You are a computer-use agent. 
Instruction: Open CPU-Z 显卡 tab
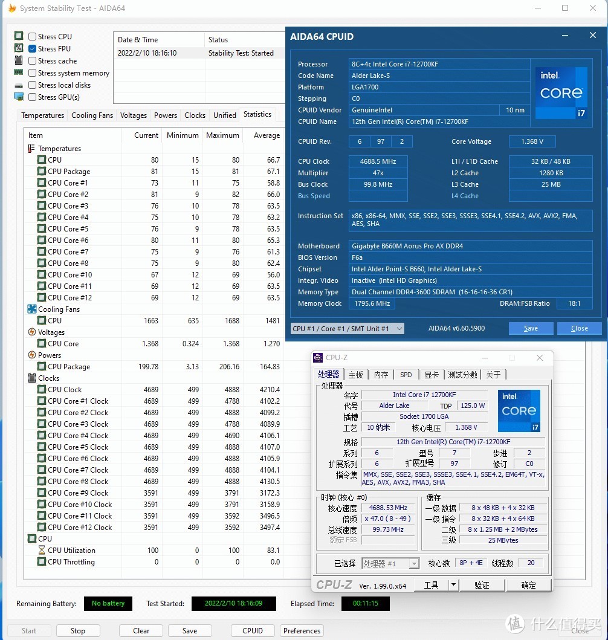coord(432,375)
